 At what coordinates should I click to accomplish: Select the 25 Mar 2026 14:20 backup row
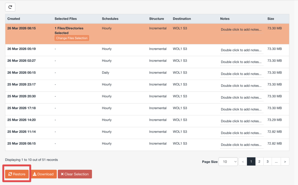(x=22, y=120)
